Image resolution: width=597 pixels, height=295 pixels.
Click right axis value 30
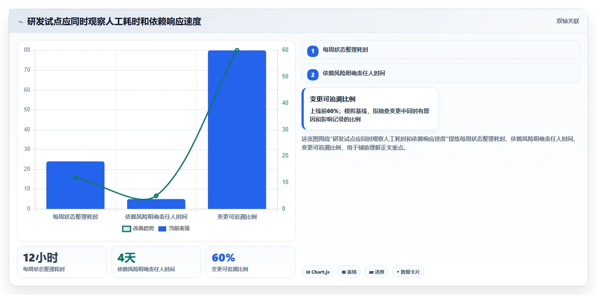pos(285,130)
